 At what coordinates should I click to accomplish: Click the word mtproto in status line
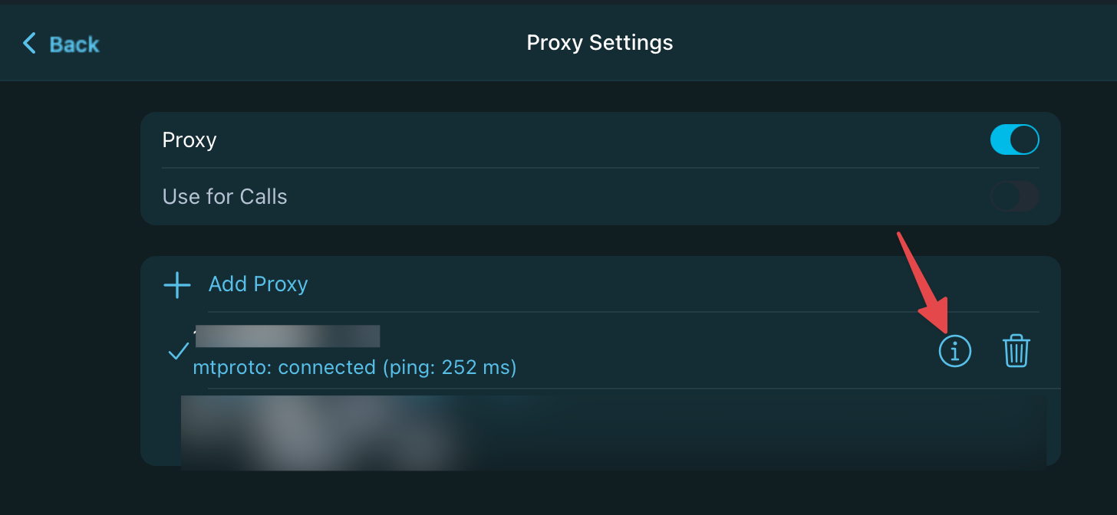coord(229,369)
